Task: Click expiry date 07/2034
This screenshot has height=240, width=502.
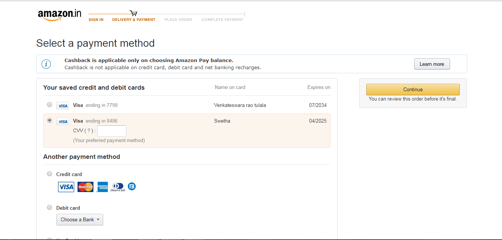Action: tap(318, 105)
